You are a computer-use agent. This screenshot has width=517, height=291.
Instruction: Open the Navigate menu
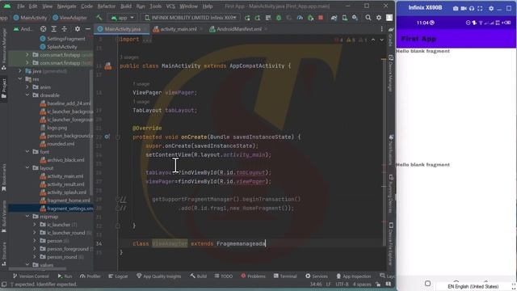66,6
